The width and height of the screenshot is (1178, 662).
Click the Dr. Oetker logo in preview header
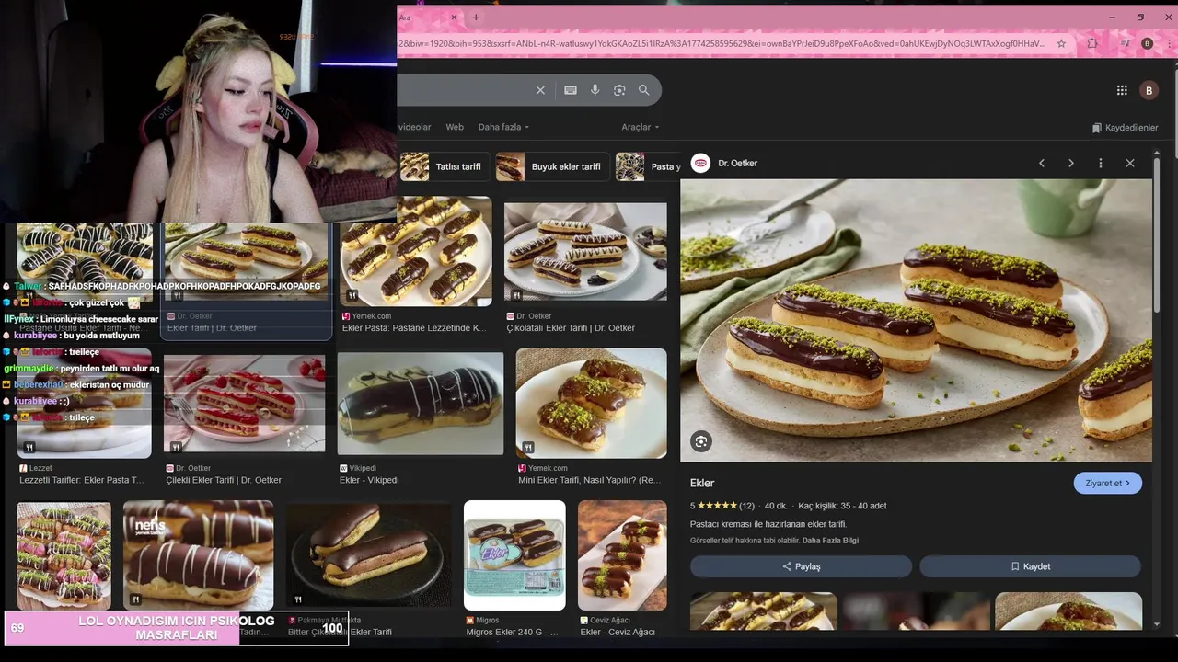(x=701, y=163)
